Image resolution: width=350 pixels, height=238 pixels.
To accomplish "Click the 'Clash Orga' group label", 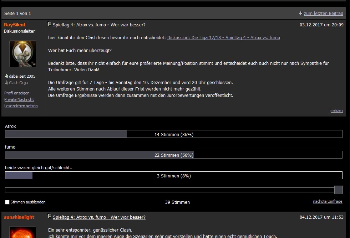I will click(19, 83).
